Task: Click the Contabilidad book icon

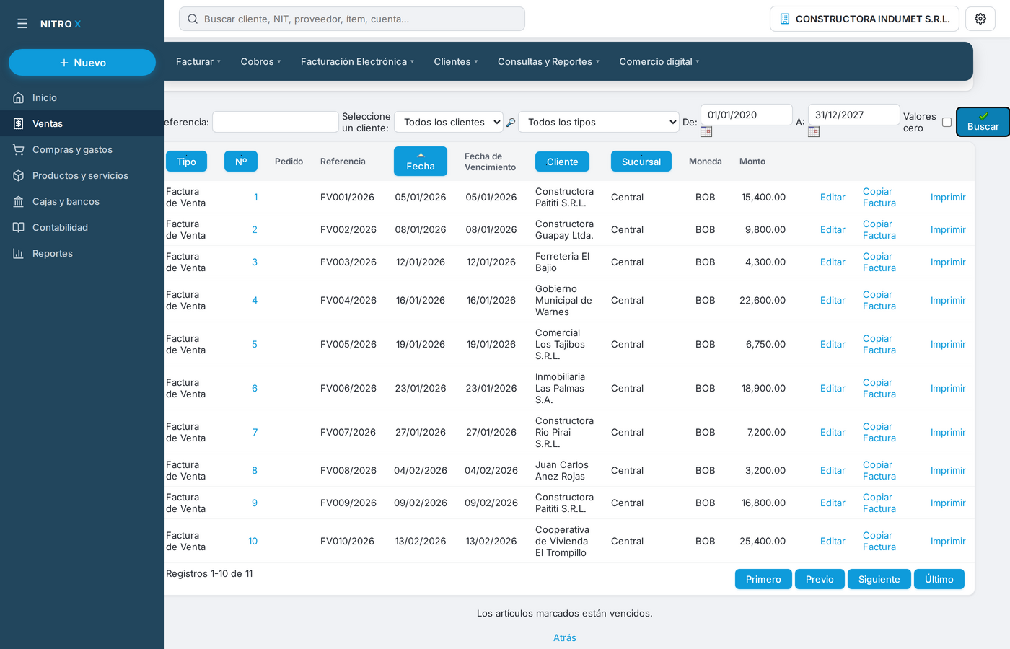Action: [19, 227]
